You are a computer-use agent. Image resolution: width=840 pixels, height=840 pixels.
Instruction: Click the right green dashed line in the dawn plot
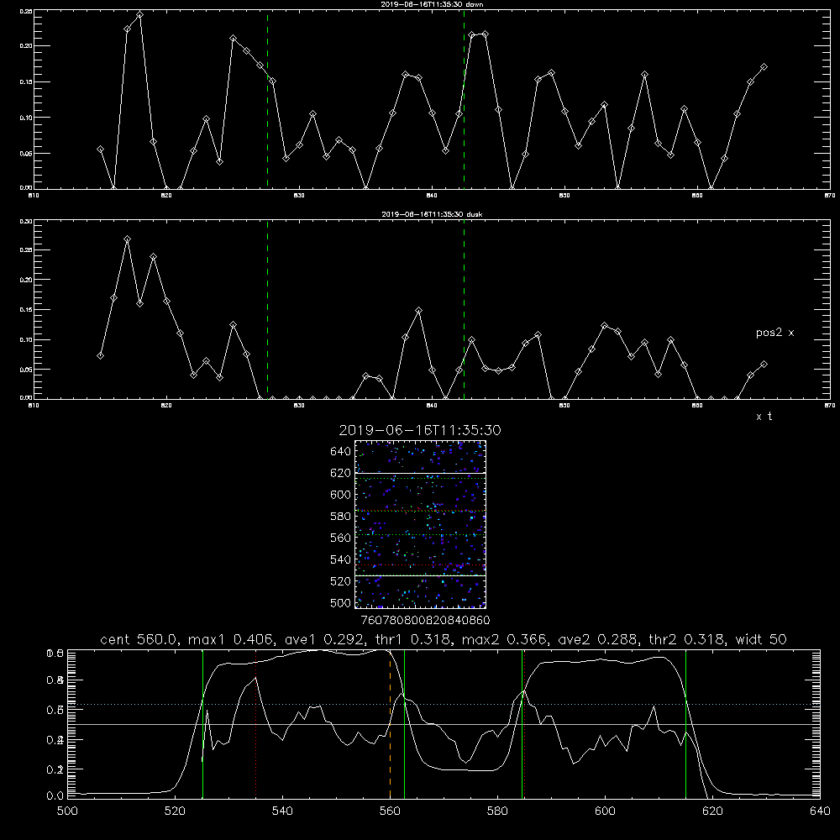pyautogui.click(x=464, y=99)
